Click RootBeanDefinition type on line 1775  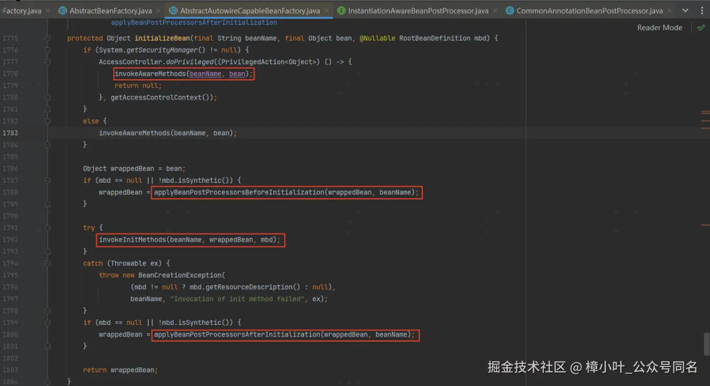click(x=435, y=38)
